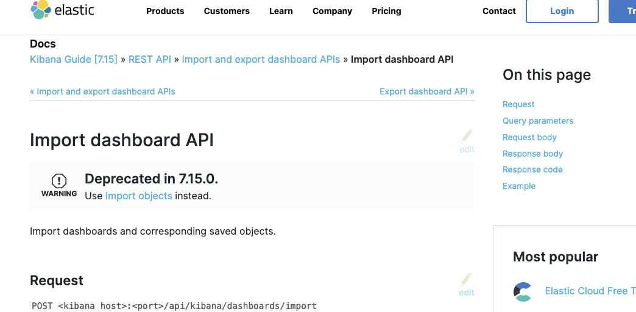
Task: Go to the Pricing page
Action: [386, 11]
